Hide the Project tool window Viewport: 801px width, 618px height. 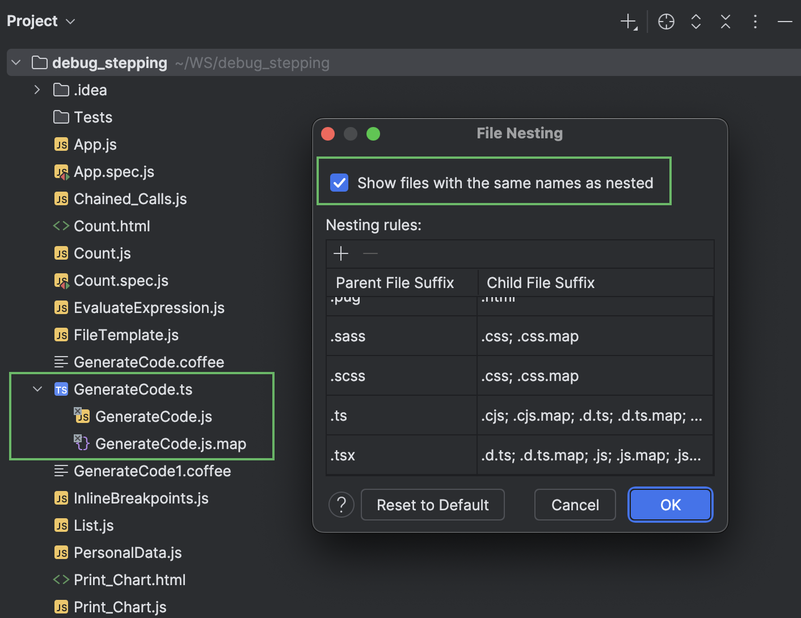coord(785,22)
